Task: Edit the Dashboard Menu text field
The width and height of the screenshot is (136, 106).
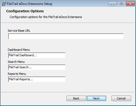Action: pos(37,55)
